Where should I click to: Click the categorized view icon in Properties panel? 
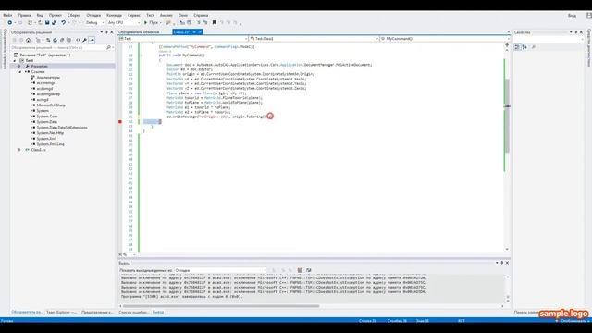pos(517,47)
